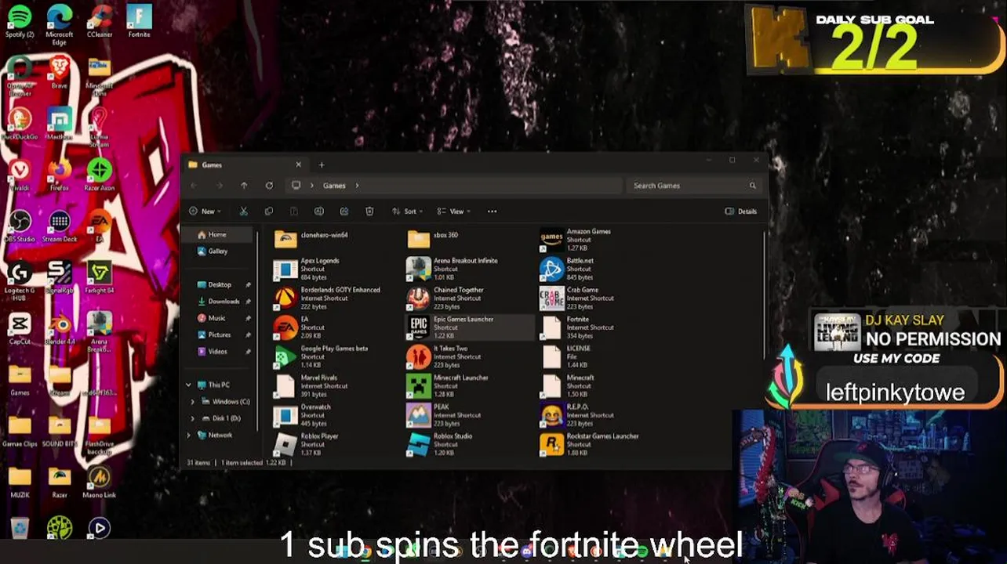Select SignalRgb desktop shortcut
Viewport: 1007px width, 564px height.
pos(60,277)
